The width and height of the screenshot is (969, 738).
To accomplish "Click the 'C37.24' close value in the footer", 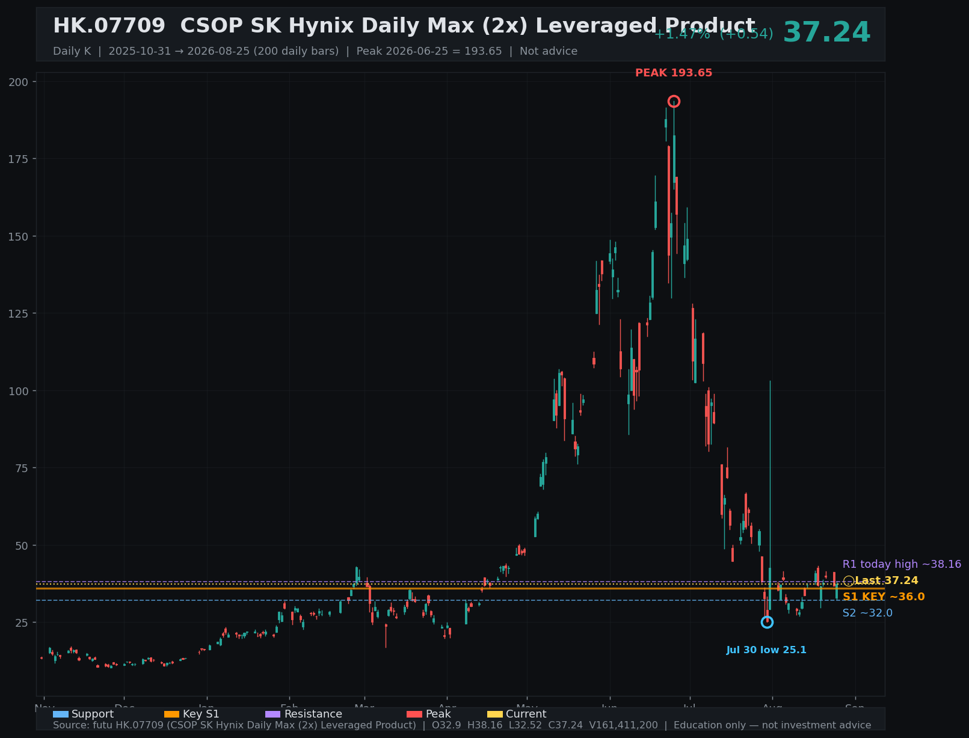I will [565, 725].
